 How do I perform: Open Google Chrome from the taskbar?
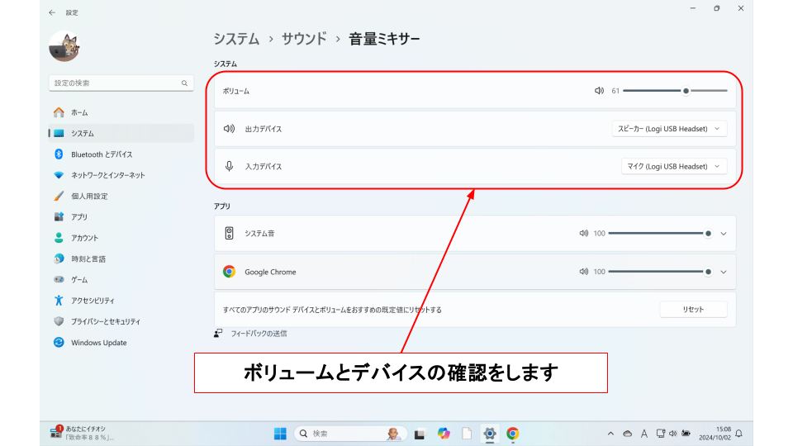coord(512,434)
